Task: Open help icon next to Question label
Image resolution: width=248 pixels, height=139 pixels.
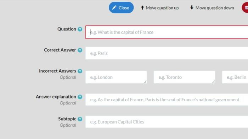Action: click(80, 29)
